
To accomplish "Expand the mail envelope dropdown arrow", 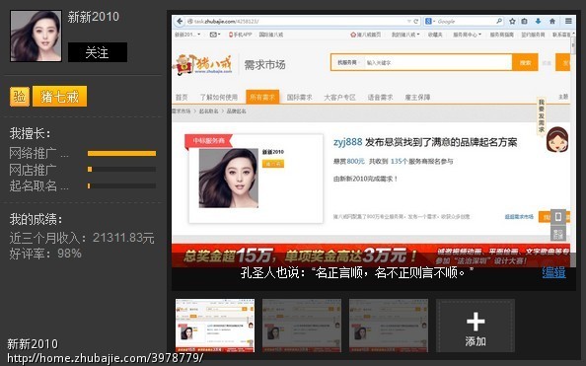I will pos(219,35).
